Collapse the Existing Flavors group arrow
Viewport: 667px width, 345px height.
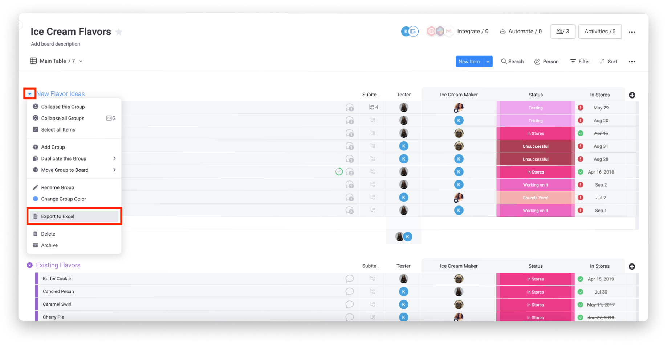[30, 265]
